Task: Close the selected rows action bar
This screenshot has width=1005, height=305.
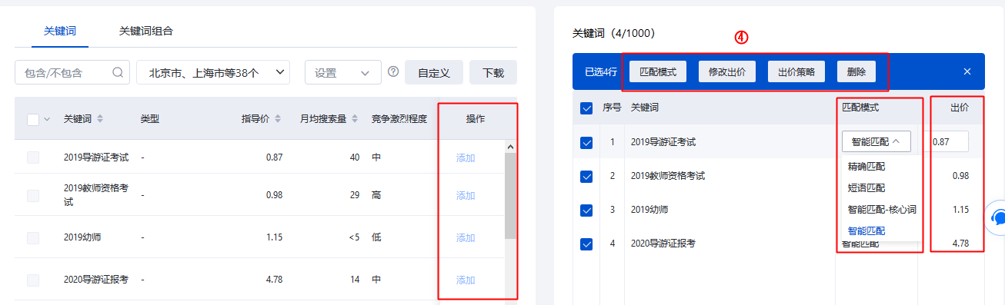Action: [967, 71]
